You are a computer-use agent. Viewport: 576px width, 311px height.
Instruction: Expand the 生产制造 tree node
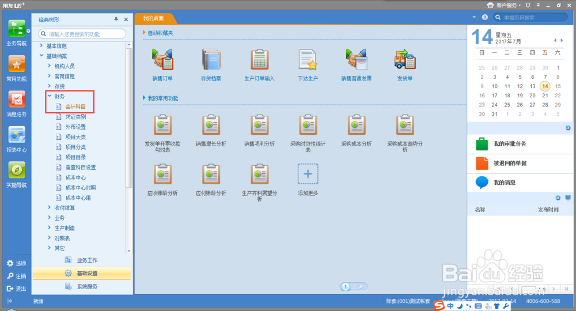[50, 227]
